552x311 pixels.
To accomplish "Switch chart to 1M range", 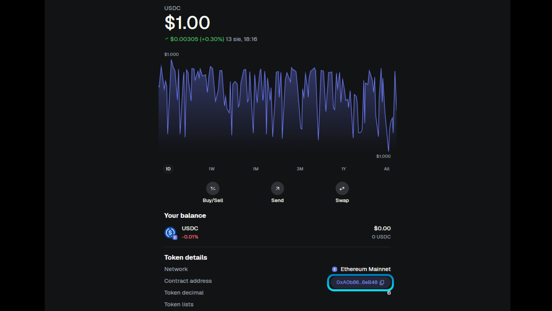I will click(256, 169).
